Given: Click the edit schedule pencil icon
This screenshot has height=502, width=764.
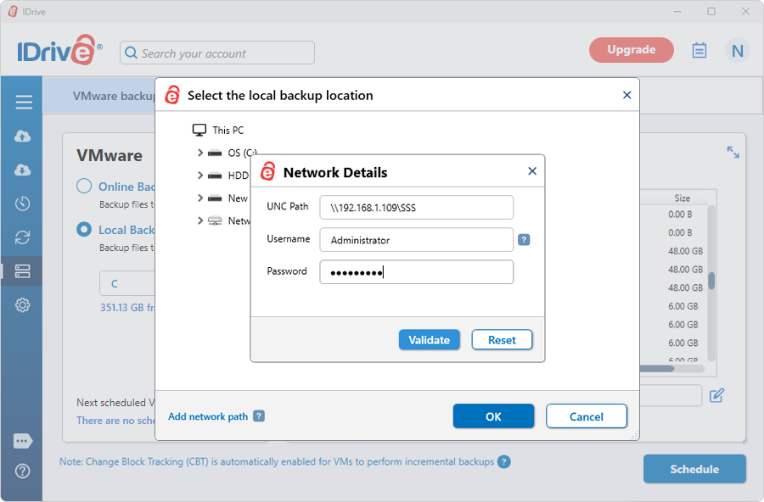Looking at the screenshot, I should [716, 395].
